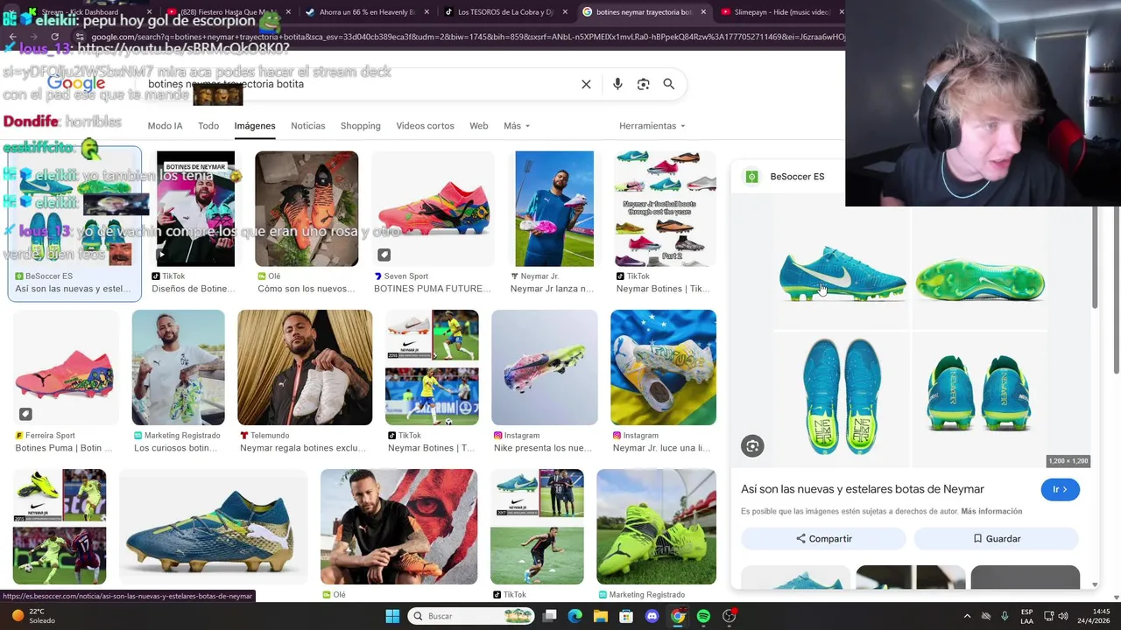Open Instagram 'Neymar Jr. luce una' thumbnail
This screenshot has height=630, width=1121.
coord(663,367)
